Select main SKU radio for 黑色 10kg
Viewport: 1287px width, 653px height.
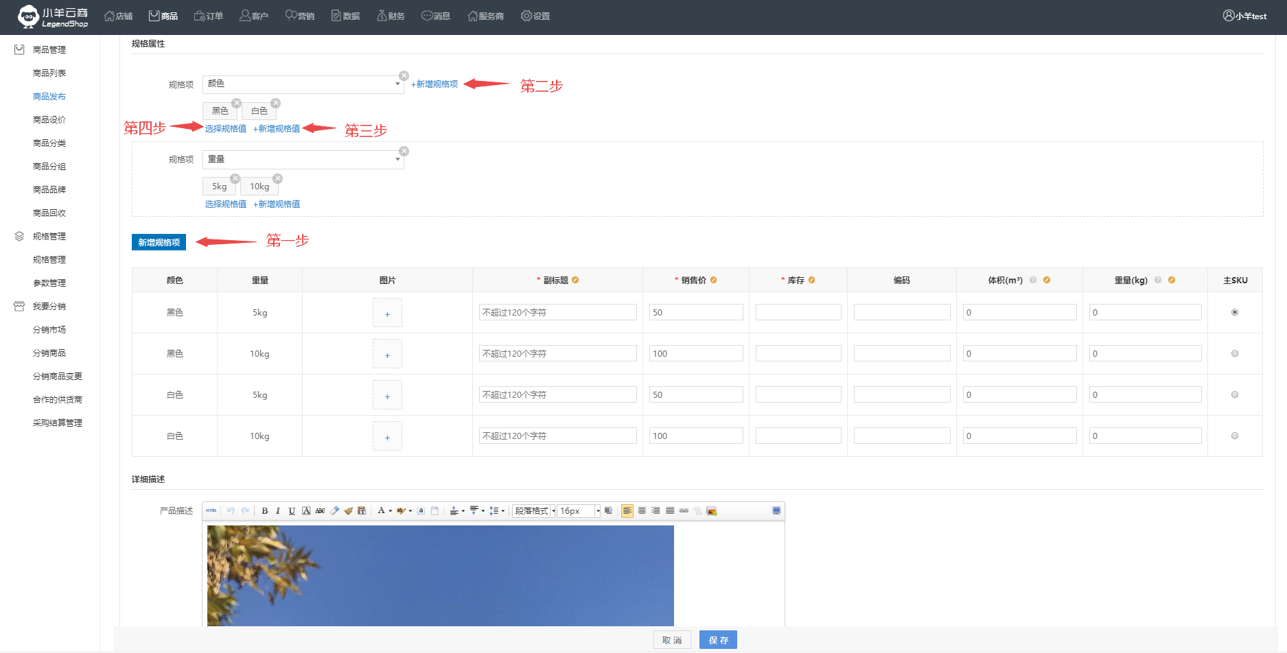(1235, 354)
